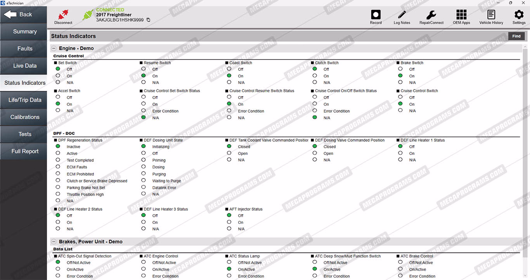
Task: Open RepairConnect wrench icon
Action: (431, 15)
